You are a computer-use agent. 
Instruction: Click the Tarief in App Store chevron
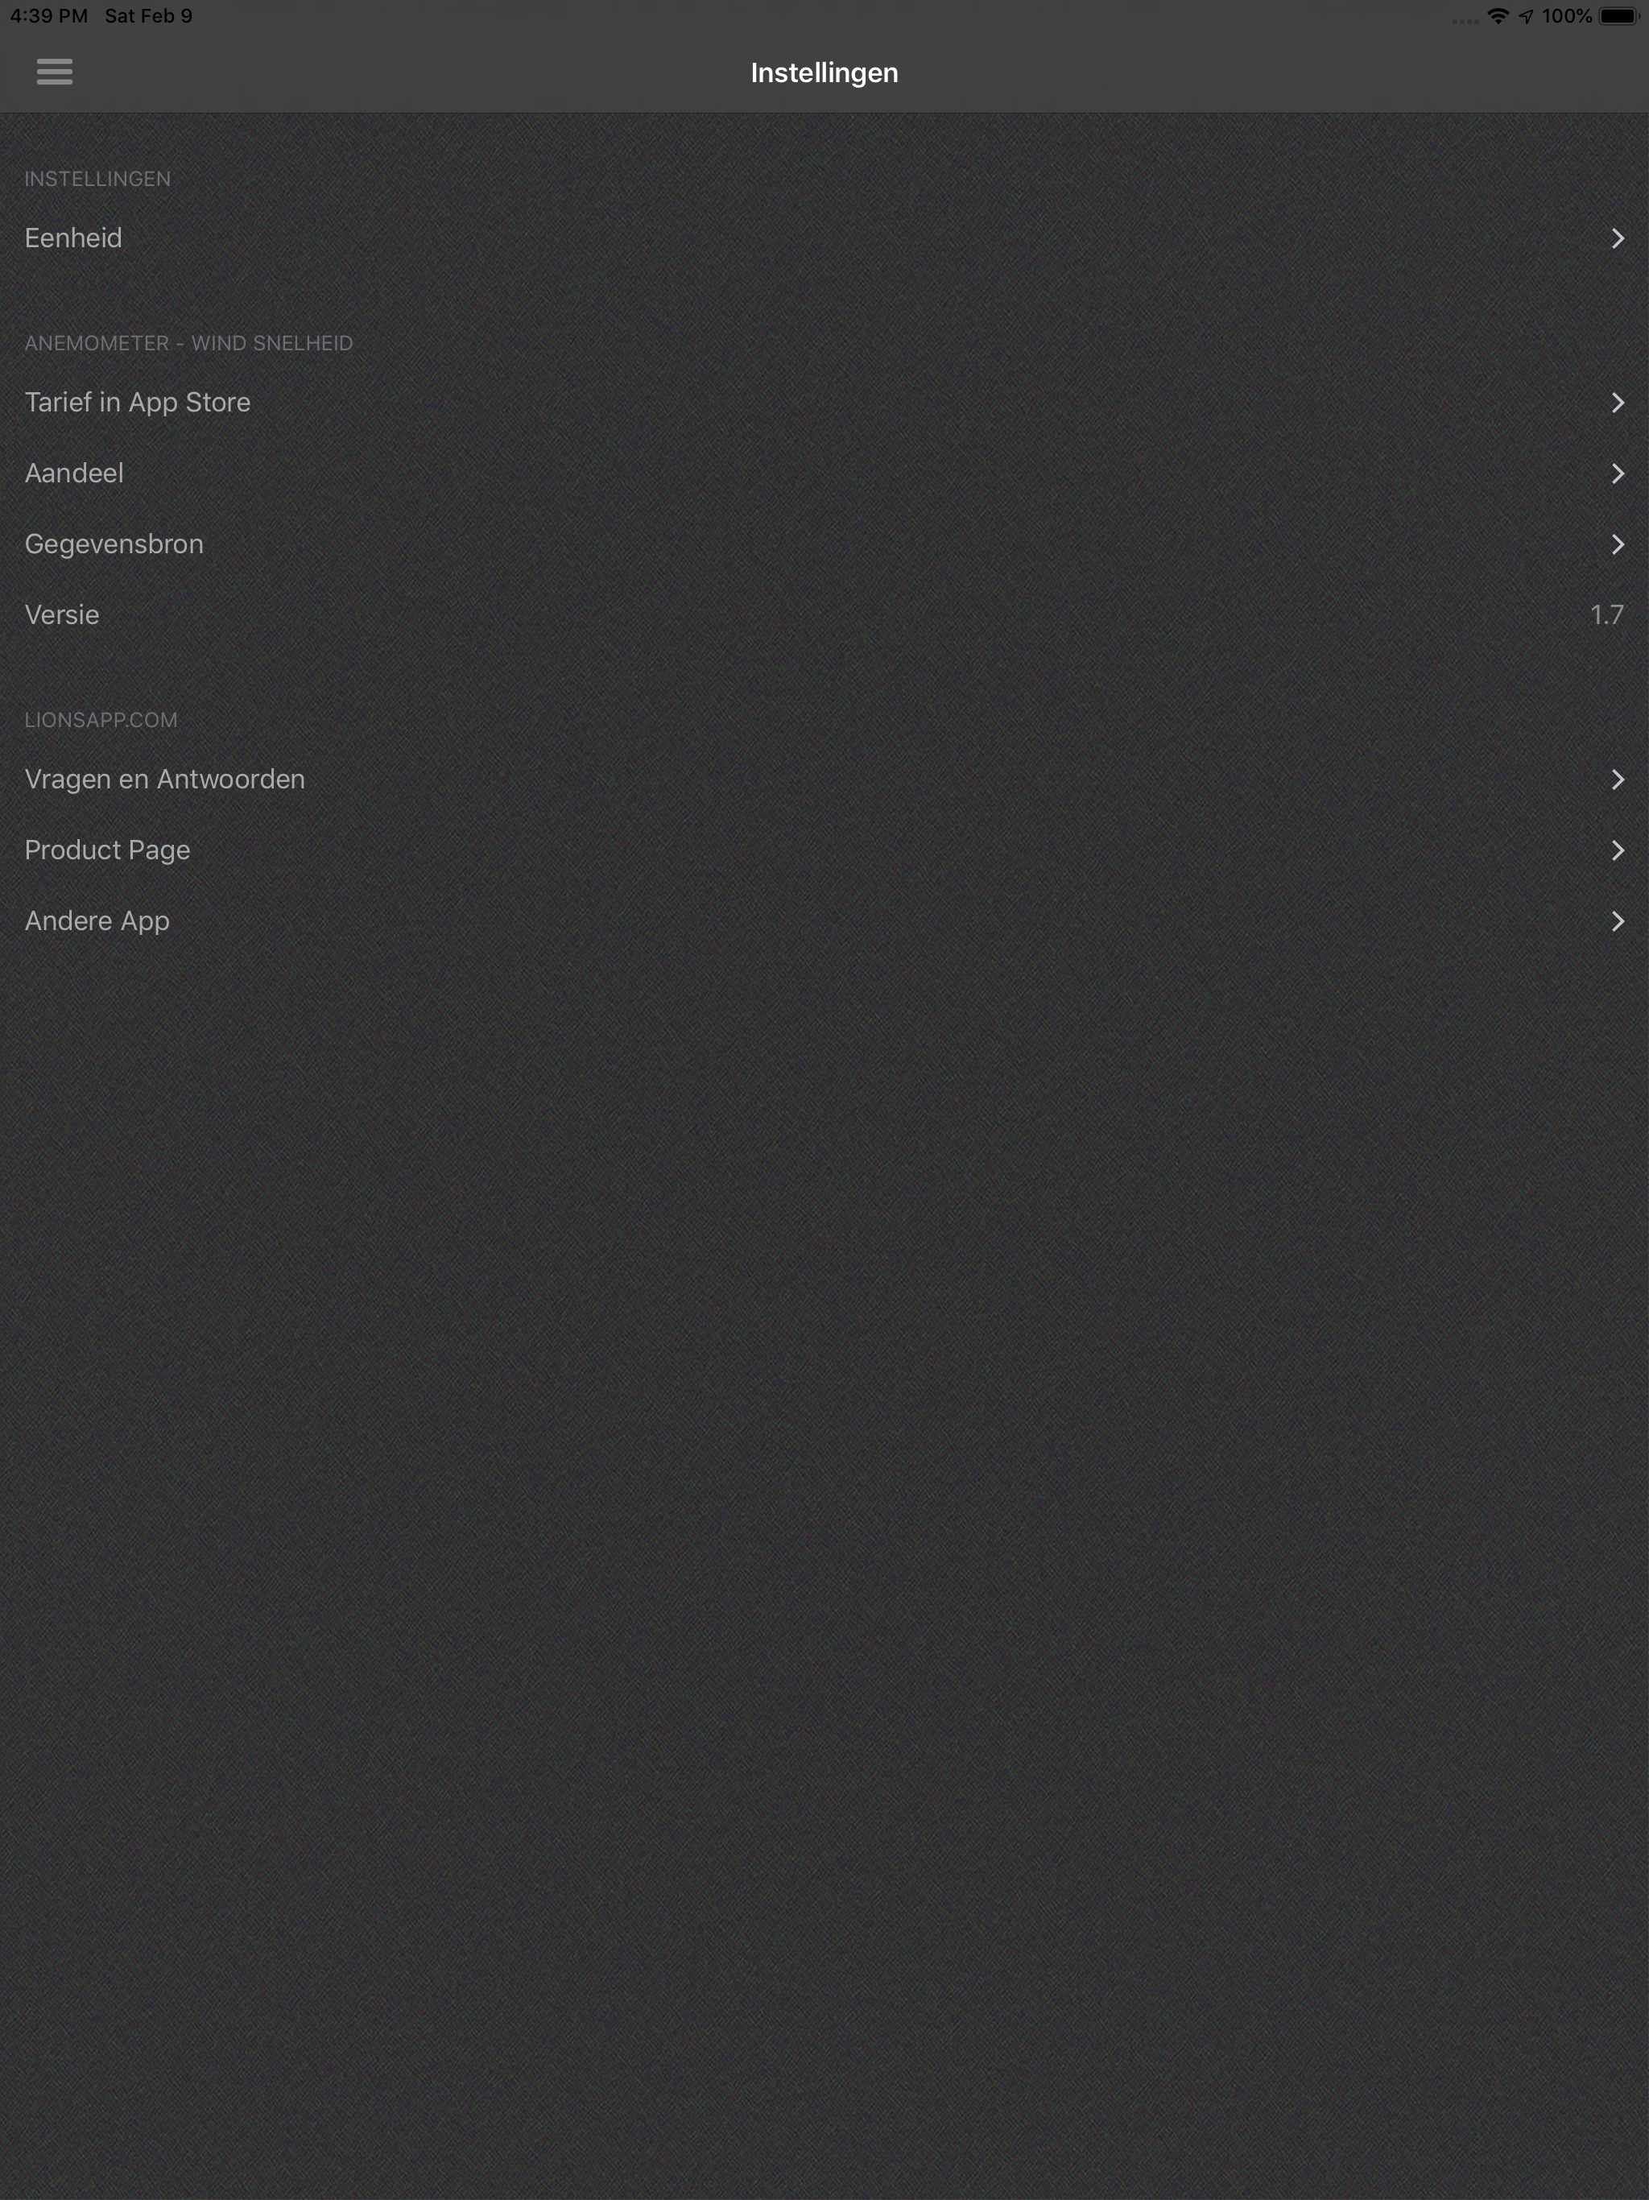pyautogui.click(x=1617, y=403)
